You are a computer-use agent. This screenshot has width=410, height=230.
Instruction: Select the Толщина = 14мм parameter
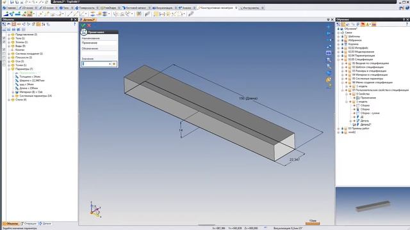29,77
